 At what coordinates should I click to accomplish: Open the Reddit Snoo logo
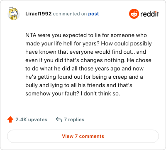pos(134,14)
